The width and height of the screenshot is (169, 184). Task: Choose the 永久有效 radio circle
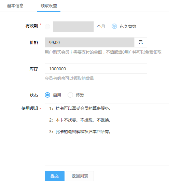pyautogui.click(x=114, y=26)
